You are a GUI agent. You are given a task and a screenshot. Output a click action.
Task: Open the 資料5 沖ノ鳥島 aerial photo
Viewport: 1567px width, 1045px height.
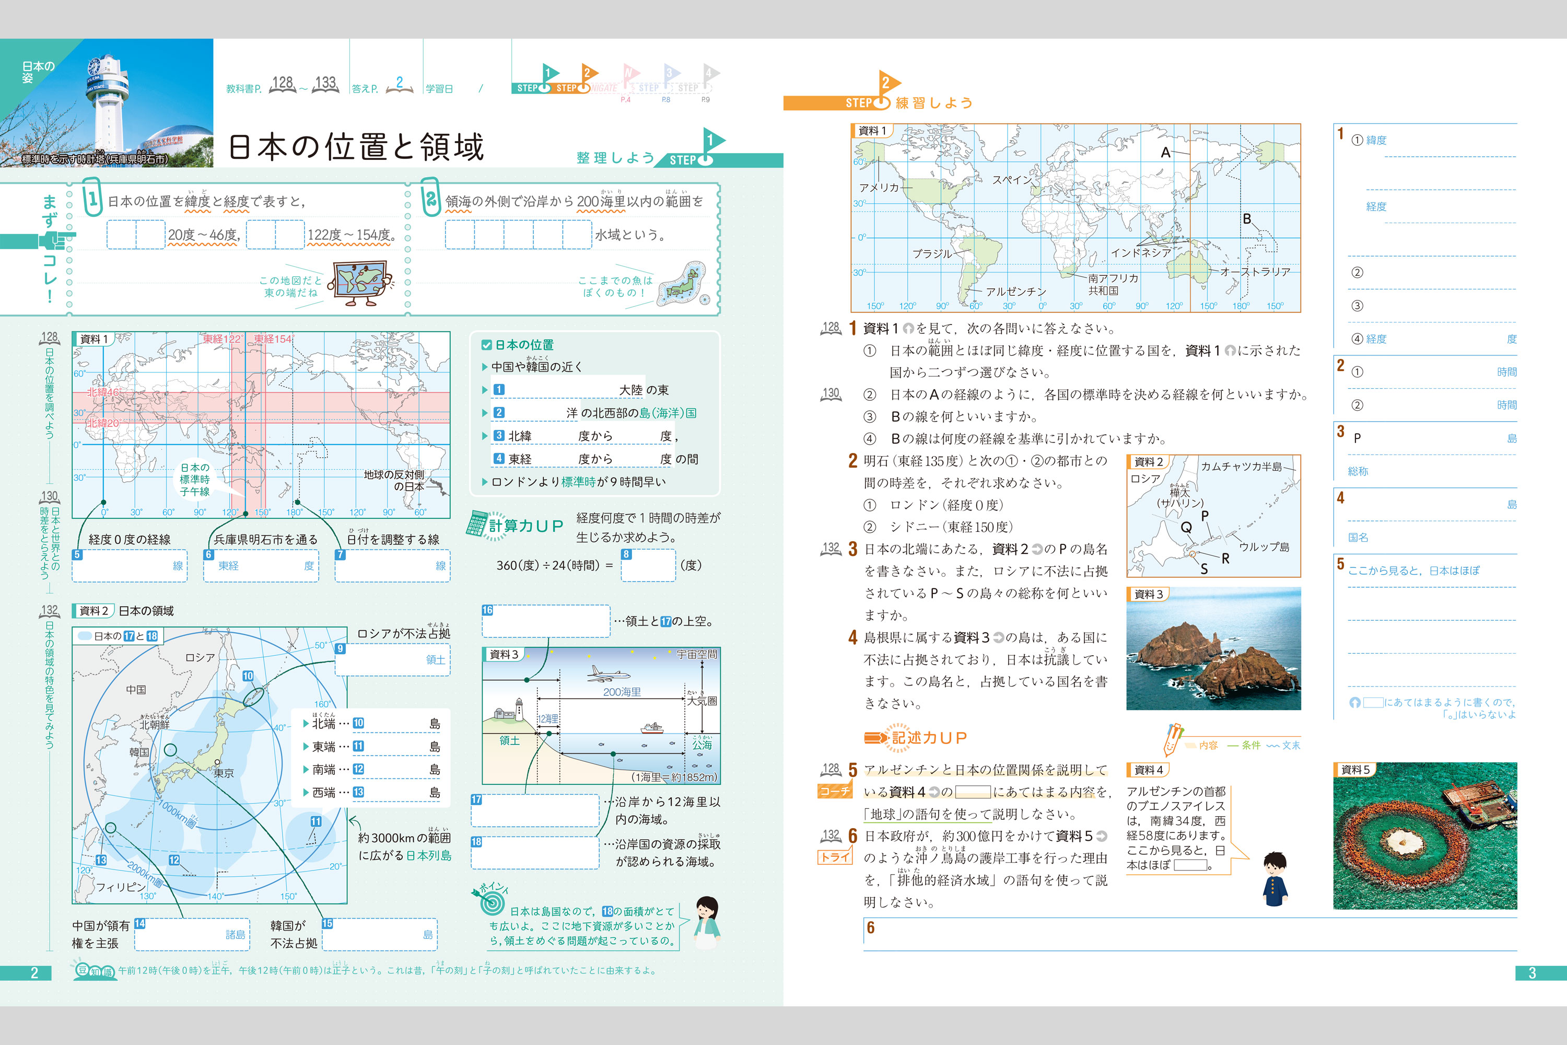[x=1425, y=835]
